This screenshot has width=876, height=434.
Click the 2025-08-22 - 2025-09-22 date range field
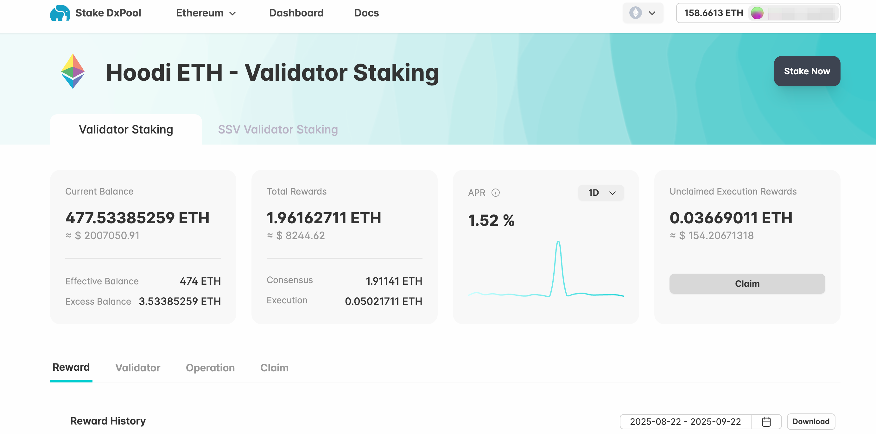pos(685,421)
